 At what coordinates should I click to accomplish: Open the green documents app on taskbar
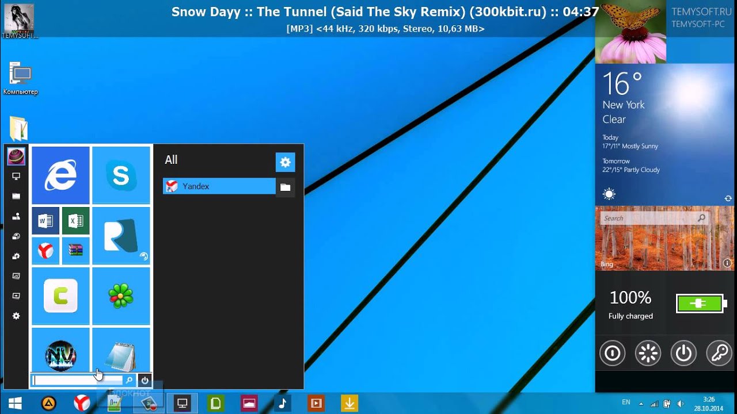pos(216,403)
